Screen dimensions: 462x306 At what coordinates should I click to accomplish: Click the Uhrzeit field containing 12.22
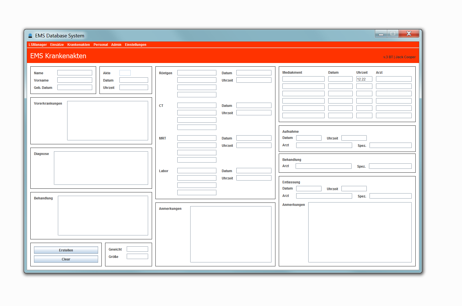coord(364,79)
